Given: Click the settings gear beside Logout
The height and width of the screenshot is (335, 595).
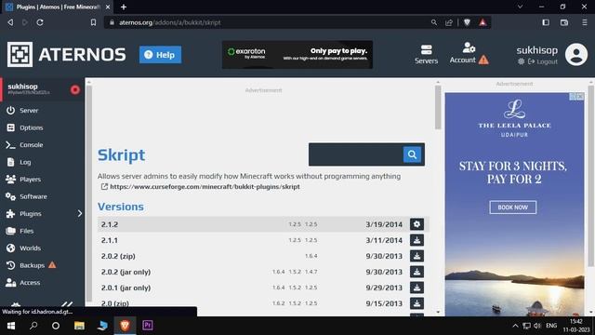Looking at the screenshot, I should (521, 61).
